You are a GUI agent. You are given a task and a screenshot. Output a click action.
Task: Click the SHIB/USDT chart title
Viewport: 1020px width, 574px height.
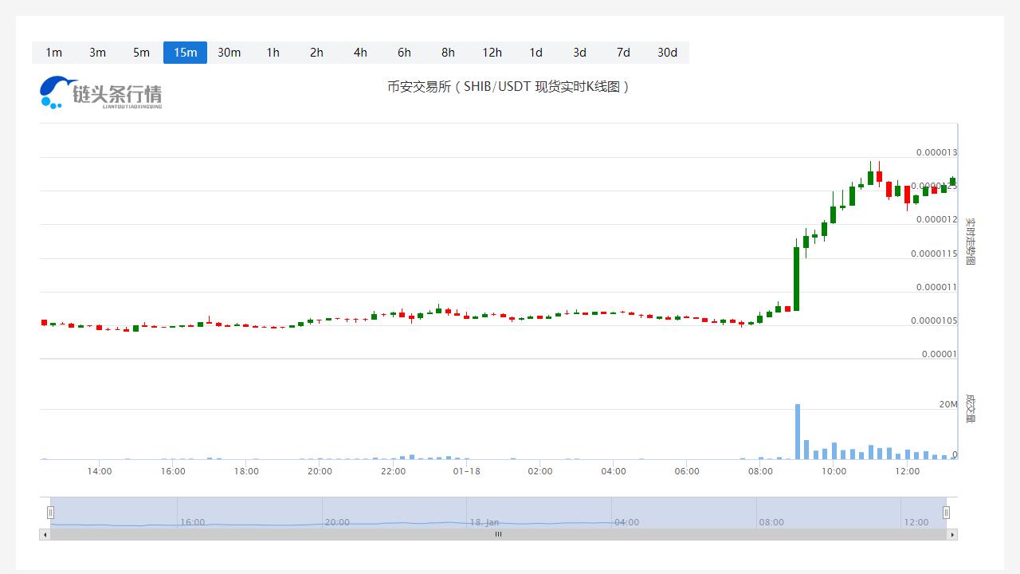[508, 86]
